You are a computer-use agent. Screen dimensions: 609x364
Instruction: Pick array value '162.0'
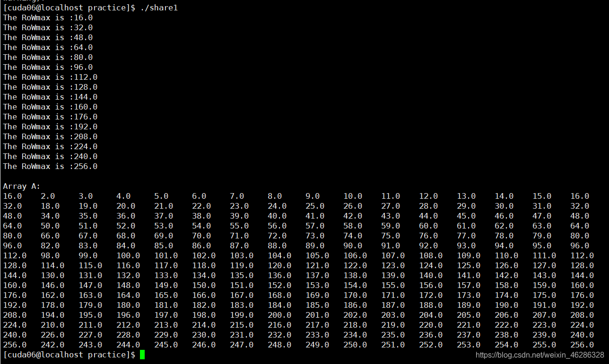[52, 296]
